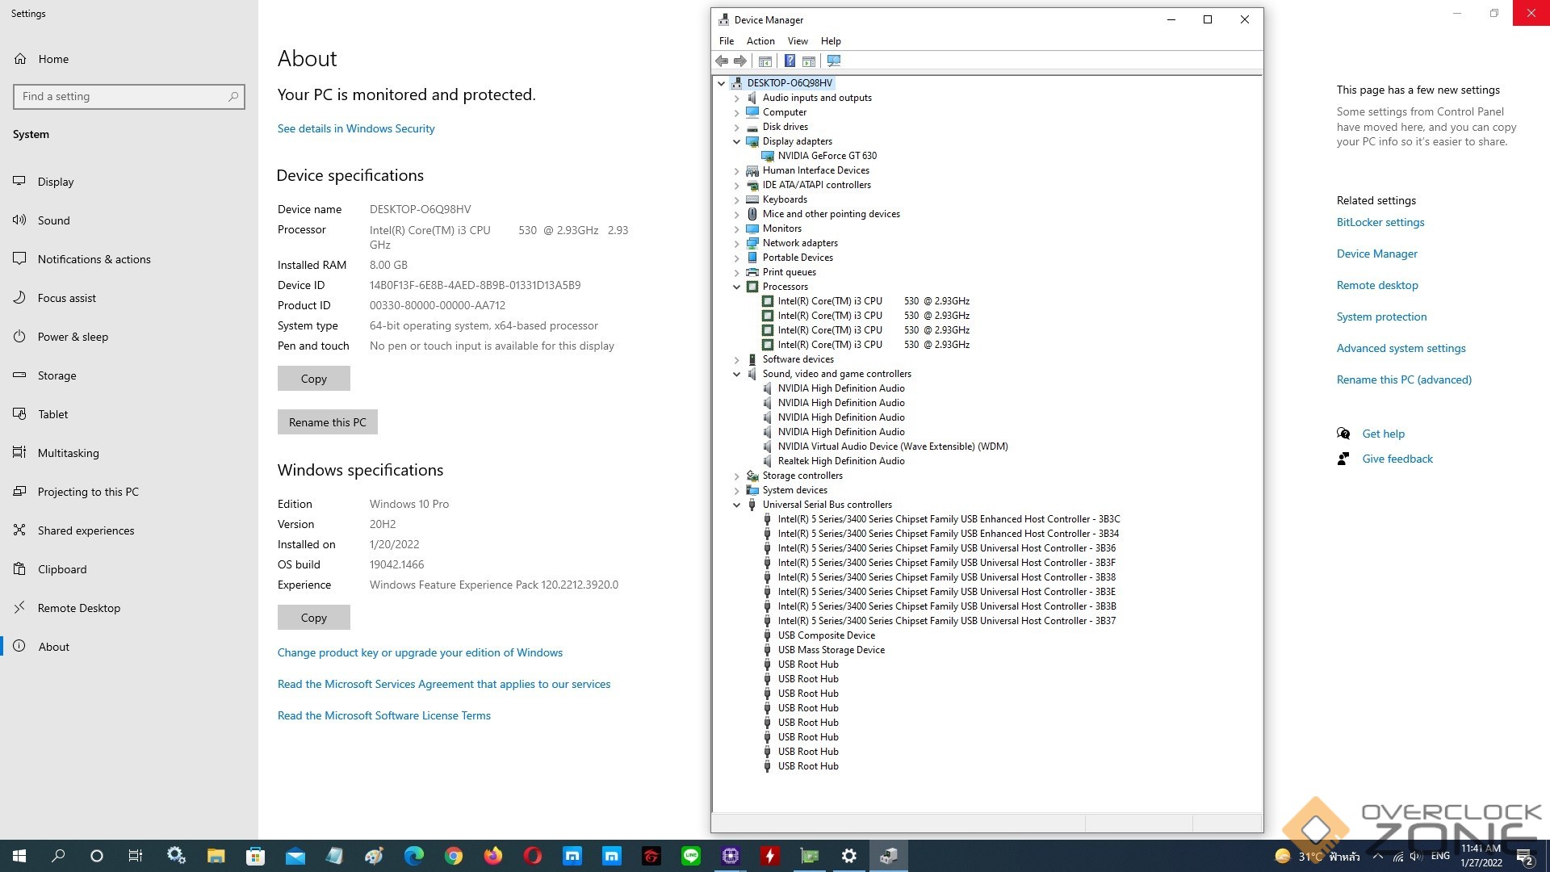Open Projecting to this PC settings
Image resolution: width=1550 pixels, height=872 pixels.
[x=88, y=492]
